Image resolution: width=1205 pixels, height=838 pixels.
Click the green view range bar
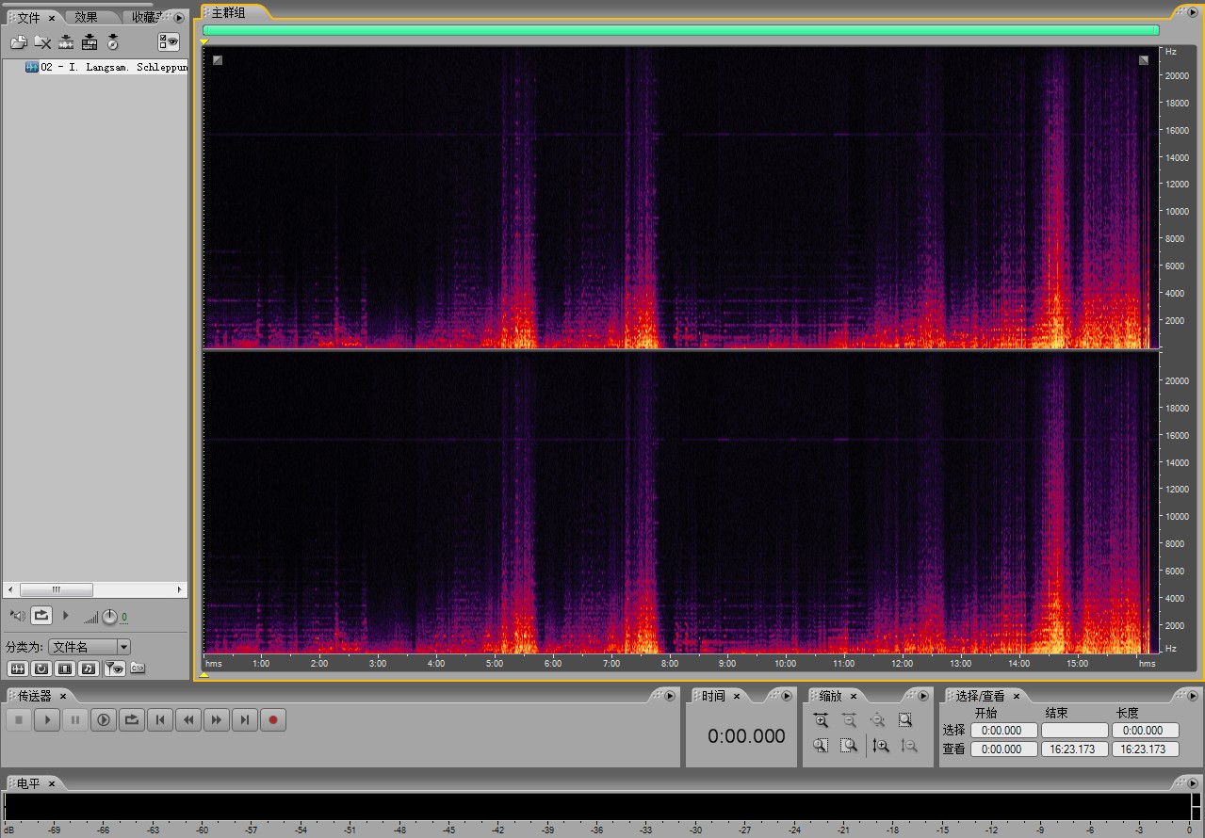click(681, 30)
